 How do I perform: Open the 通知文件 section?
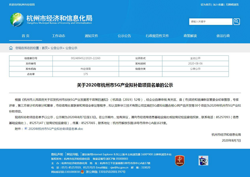click(x=91, y=36)
